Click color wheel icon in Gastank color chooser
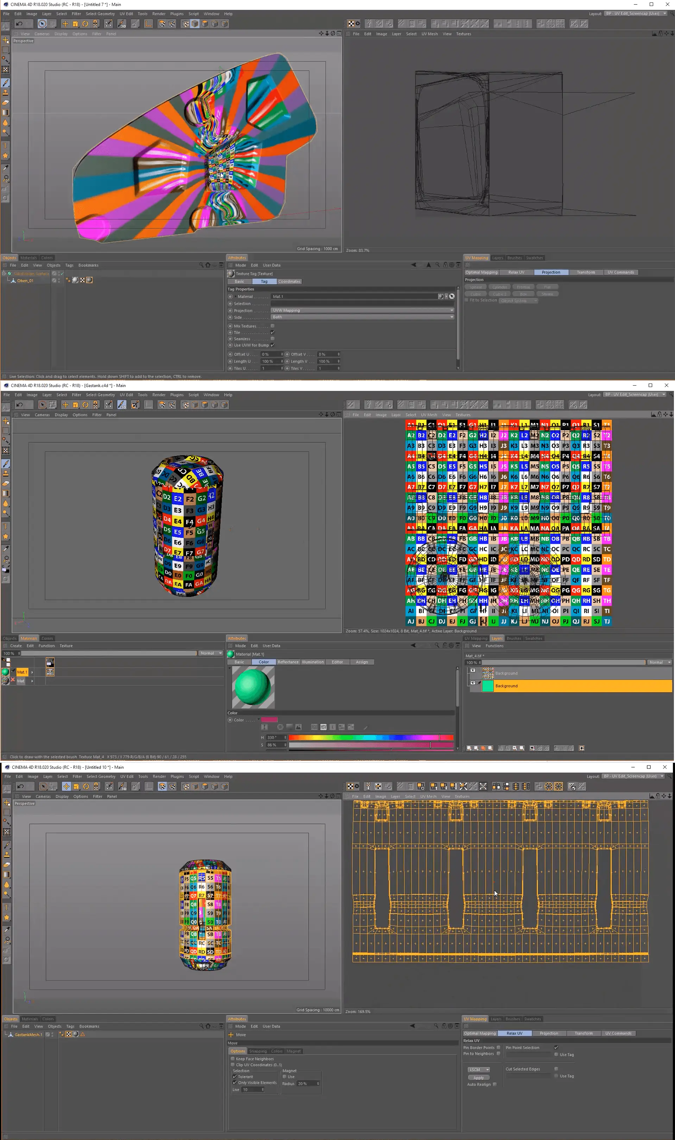The image size is (675, 1140). coord(280,727)
